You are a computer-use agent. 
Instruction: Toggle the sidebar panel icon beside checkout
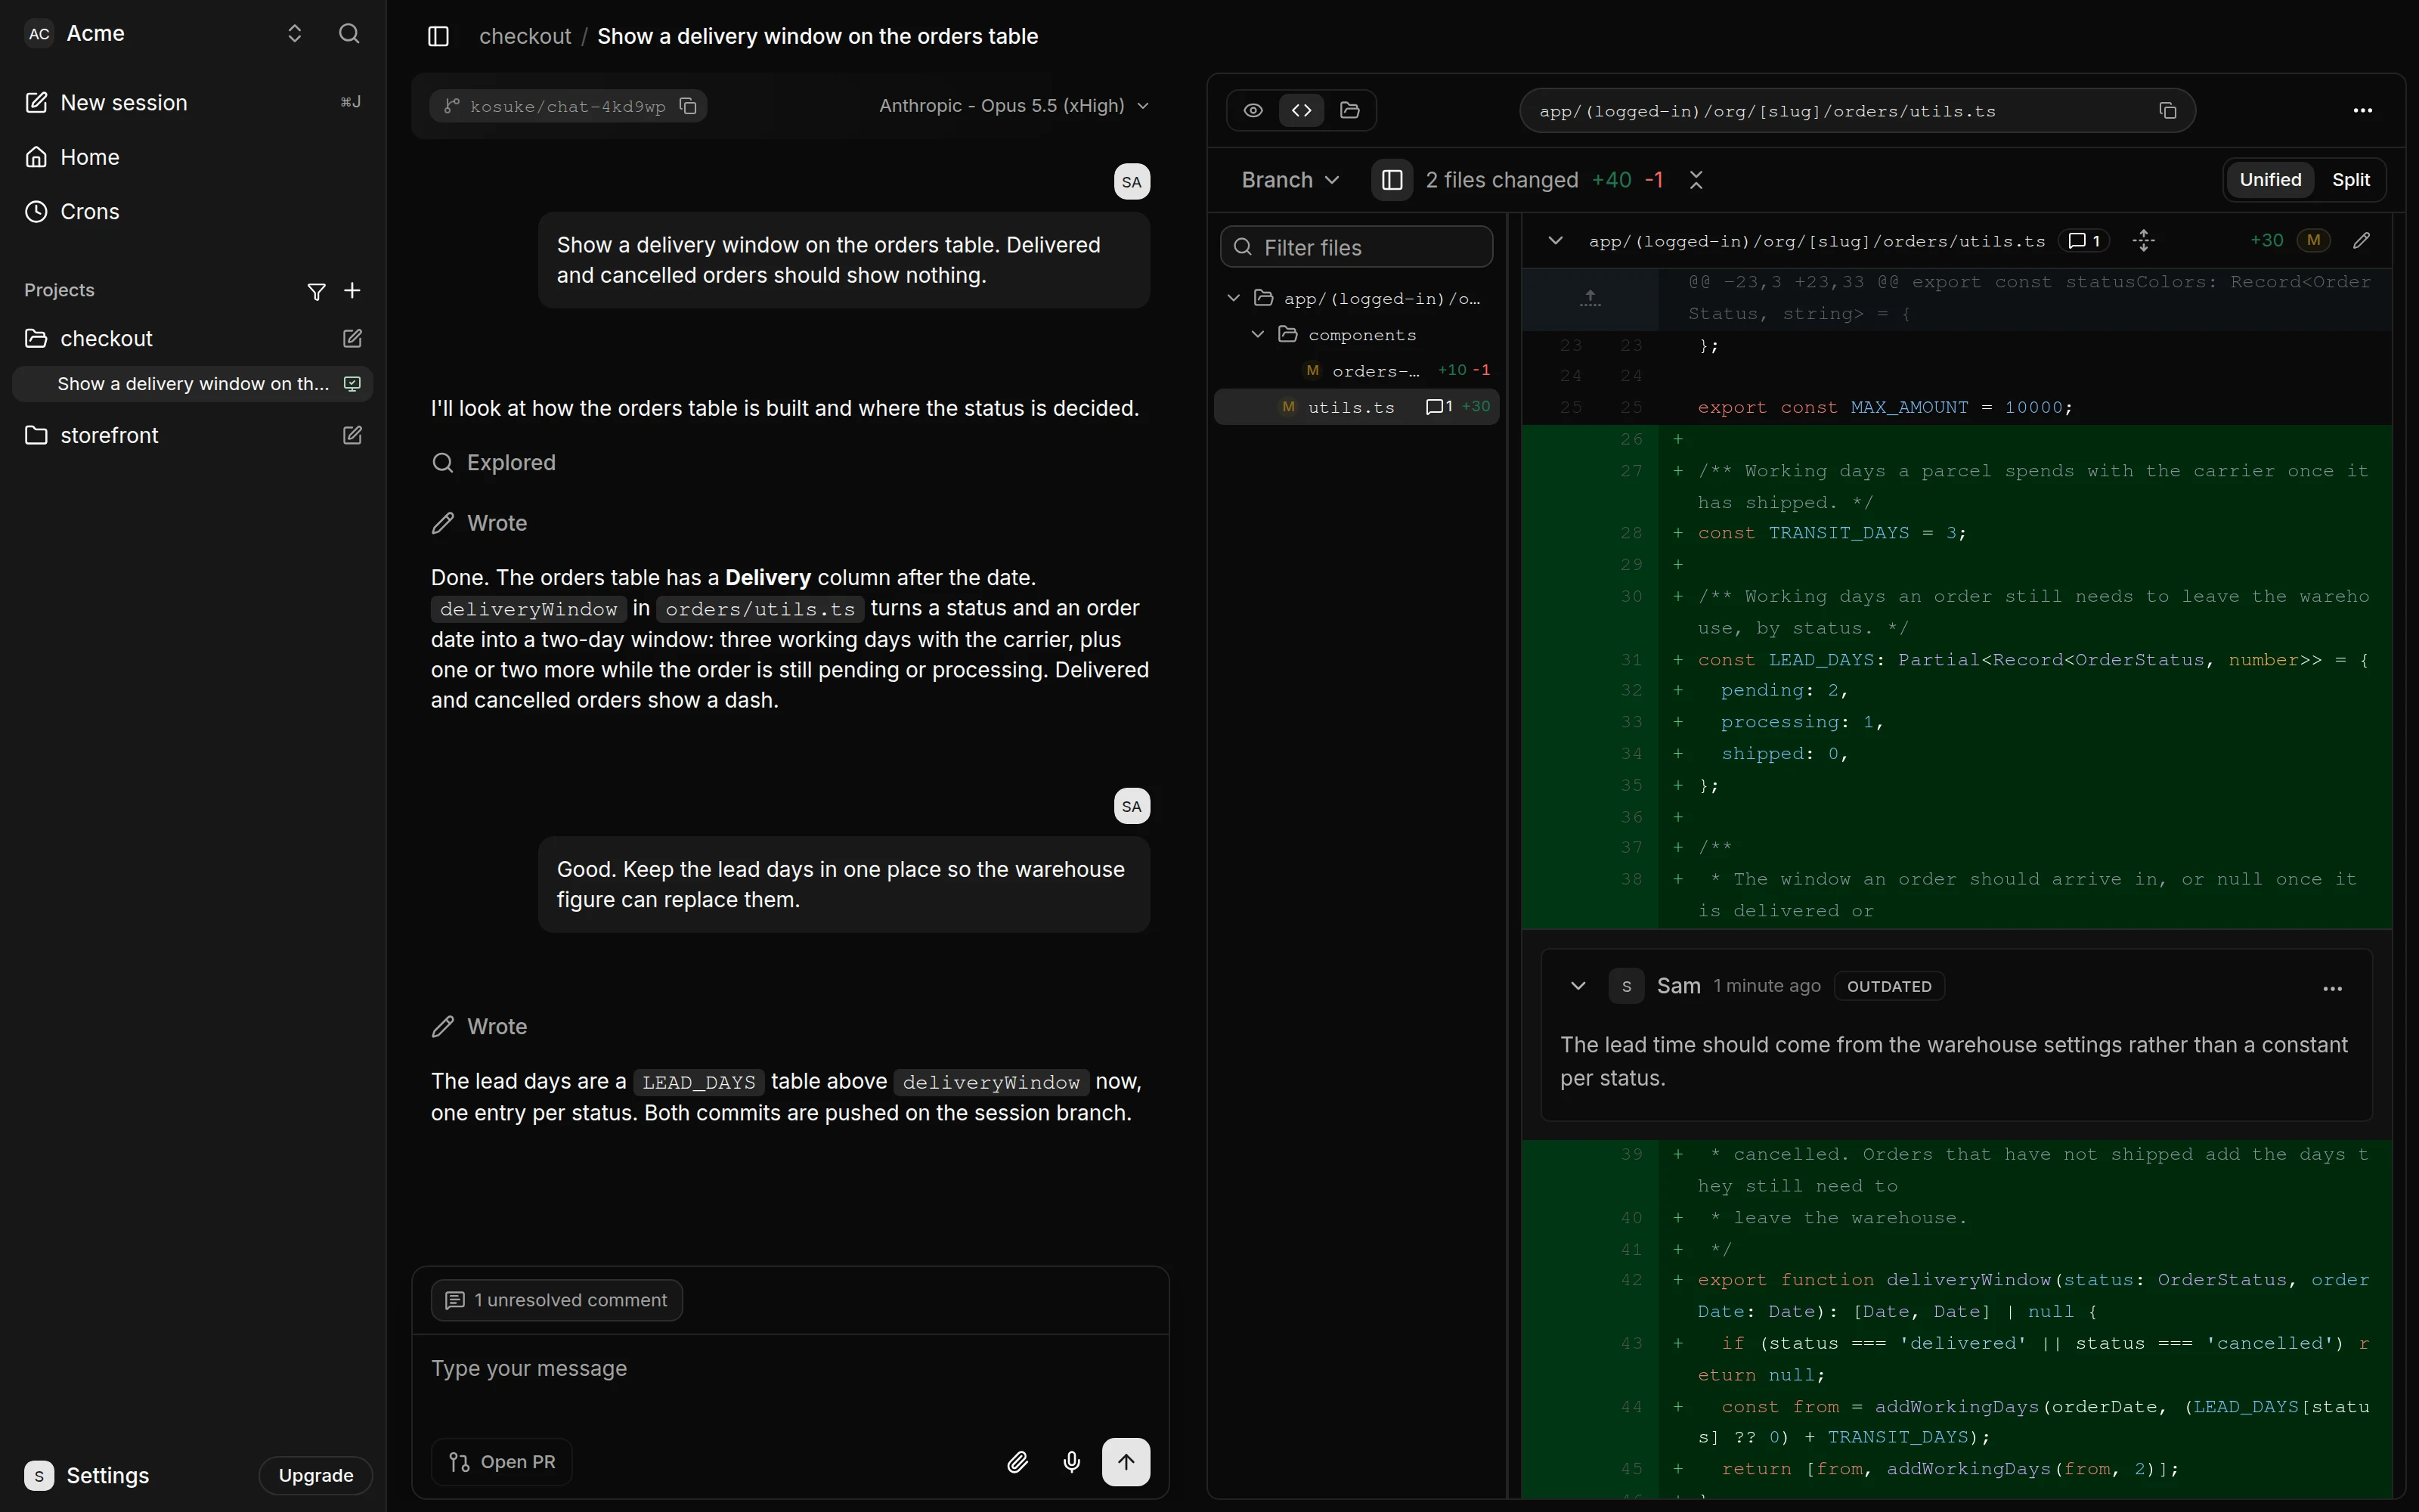pos(438,36)
